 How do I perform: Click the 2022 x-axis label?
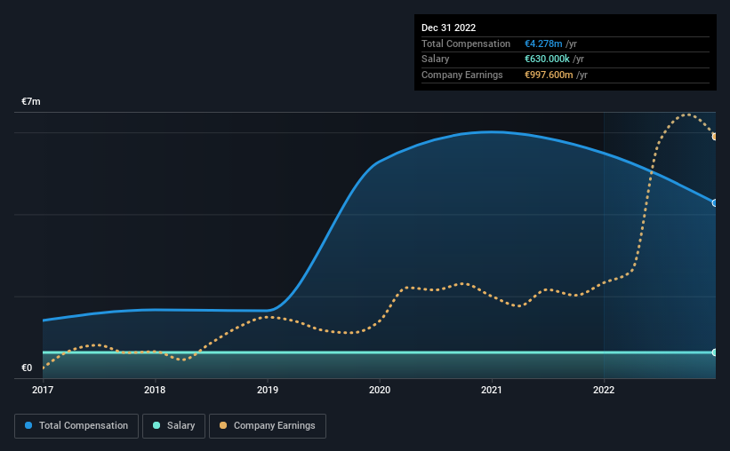[604, 390]
